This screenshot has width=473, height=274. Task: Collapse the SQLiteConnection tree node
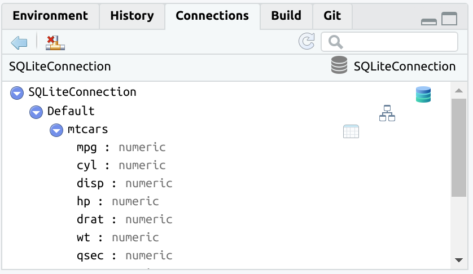point(17,92)
